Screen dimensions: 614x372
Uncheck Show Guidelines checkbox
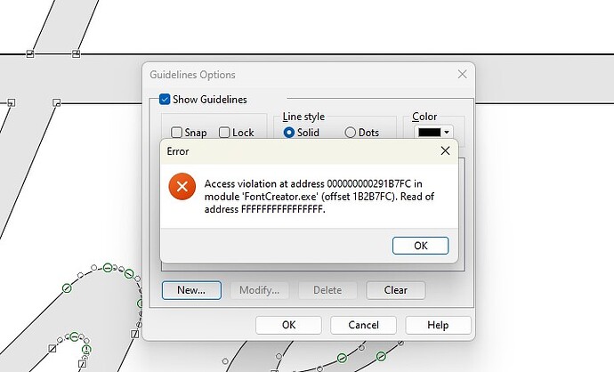(x=165, y=99)
